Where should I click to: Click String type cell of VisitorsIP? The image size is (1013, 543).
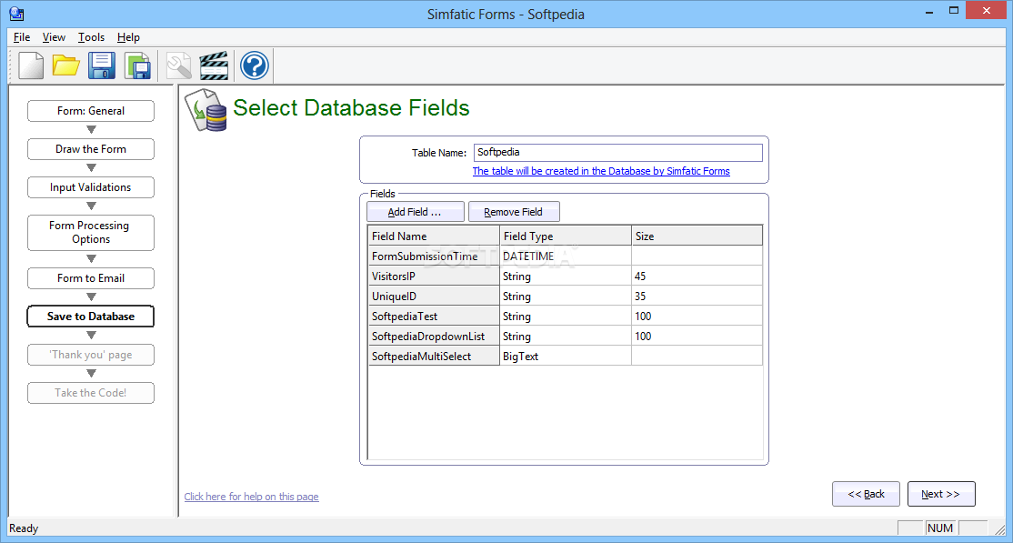pyautogui.click(x=566, y=276)
